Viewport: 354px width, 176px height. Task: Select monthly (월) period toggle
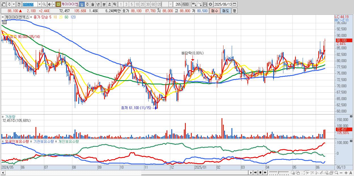pos(92,4)
